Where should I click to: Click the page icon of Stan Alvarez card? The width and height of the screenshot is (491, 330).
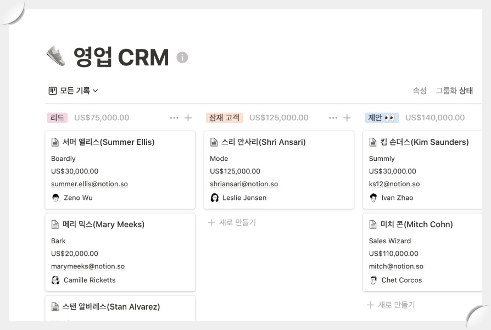click(55, 307)
